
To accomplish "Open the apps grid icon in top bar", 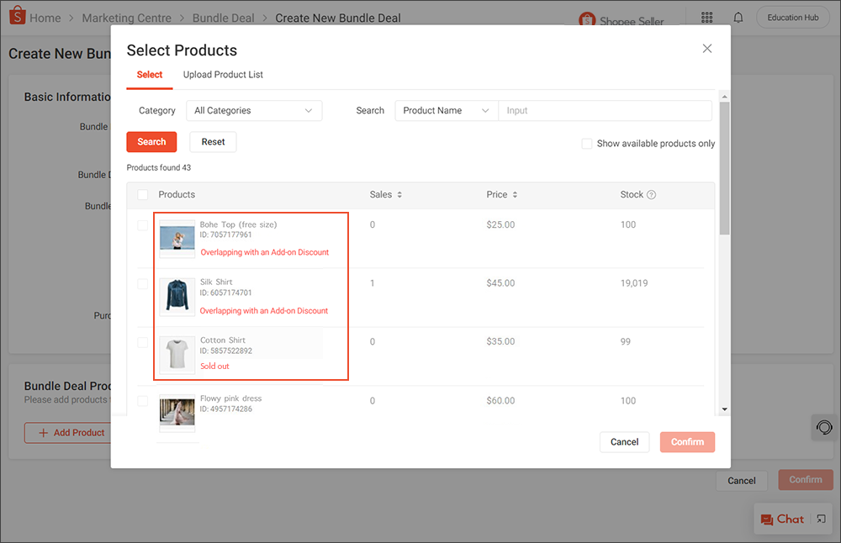I will (706, 17).
